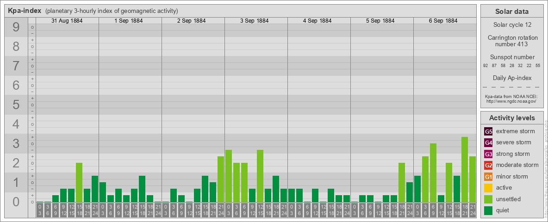Click the sunspot value 87
Image resolution: width=548 pixels, height=222 pixels.
coord(494,66)
